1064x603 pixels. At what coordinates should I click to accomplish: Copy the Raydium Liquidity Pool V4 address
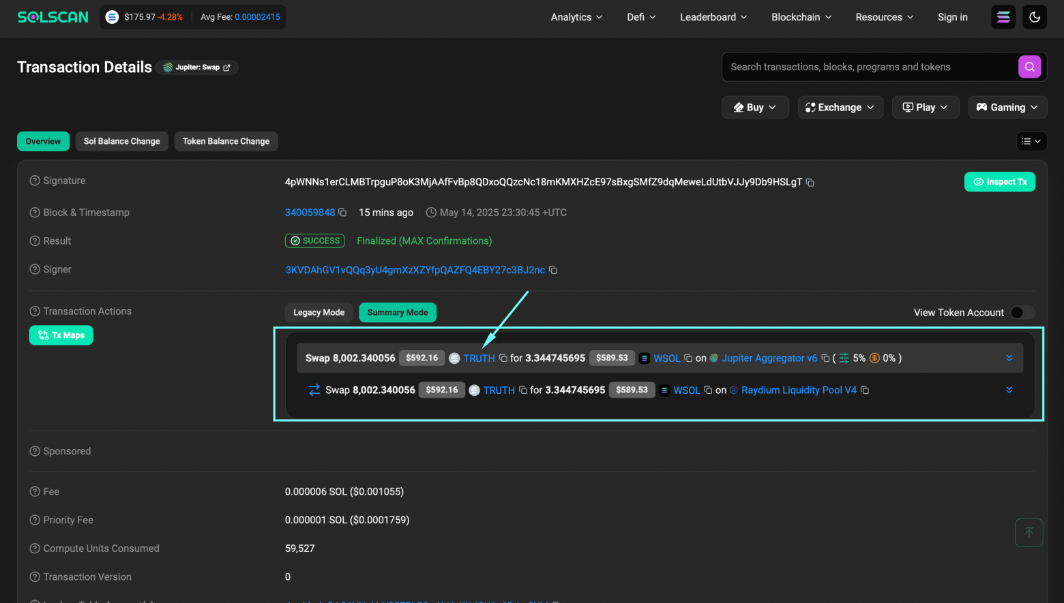865,390
